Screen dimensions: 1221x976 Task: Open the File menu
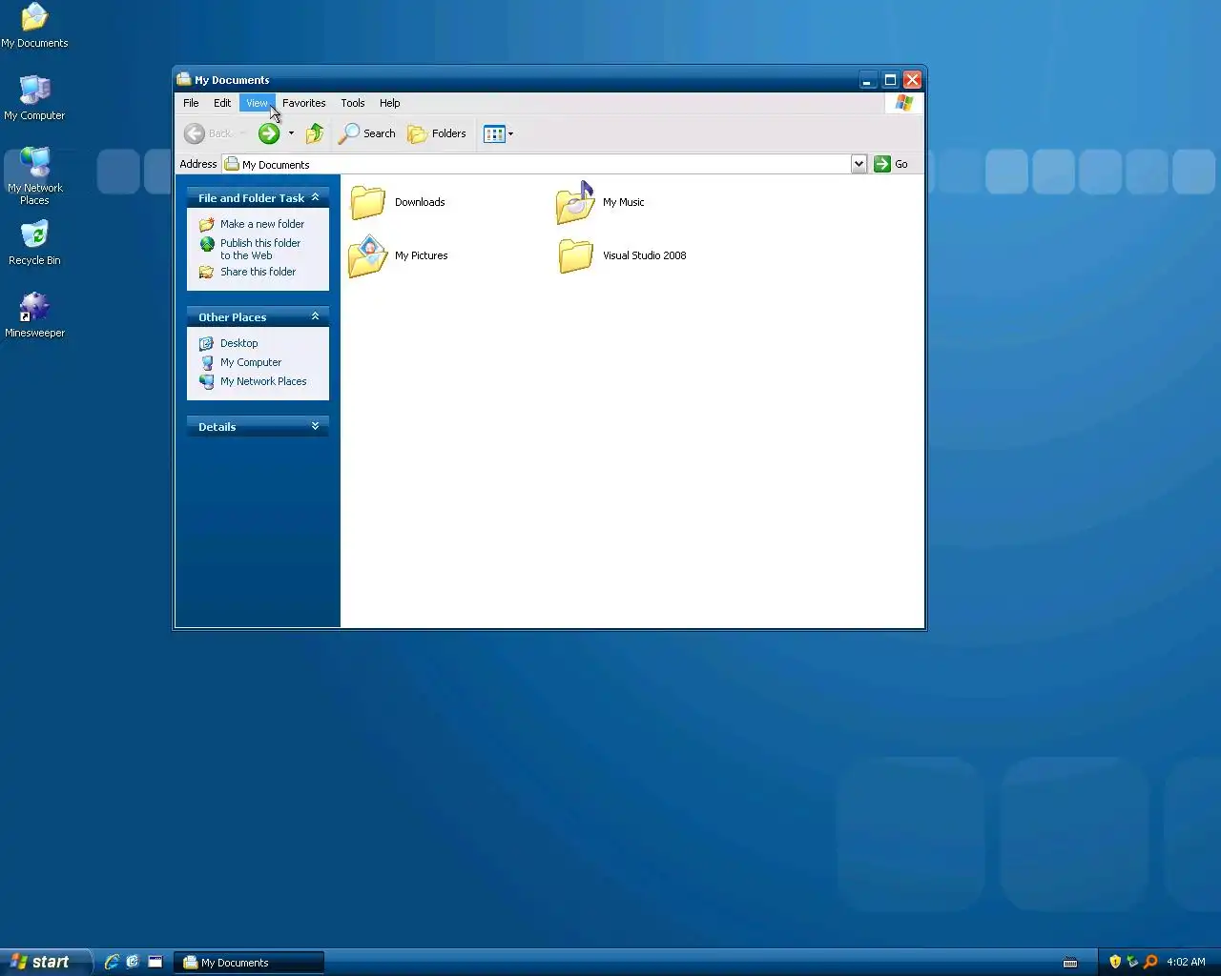click(x=191, y=103)
